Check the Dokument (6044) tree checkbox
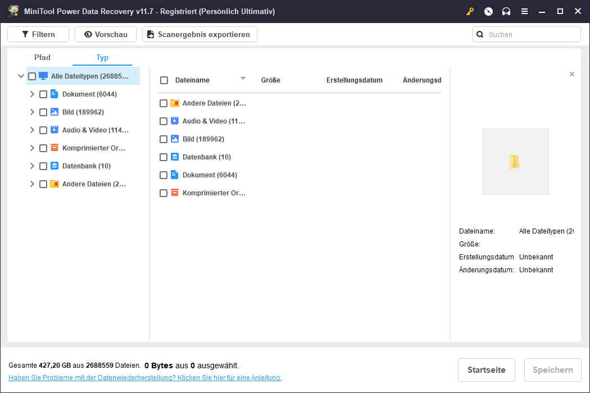 [x=43, y=94]
